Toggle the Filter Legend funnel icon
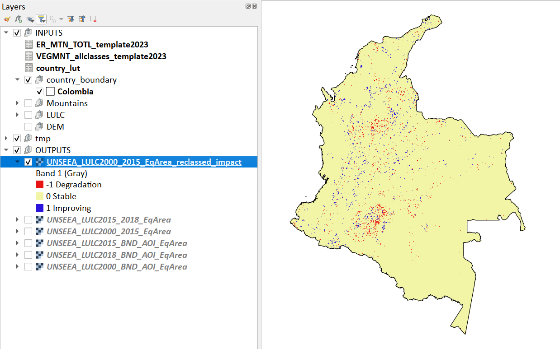Image resolution: width=560 pixels, height=349 pixels. [41, 19]
